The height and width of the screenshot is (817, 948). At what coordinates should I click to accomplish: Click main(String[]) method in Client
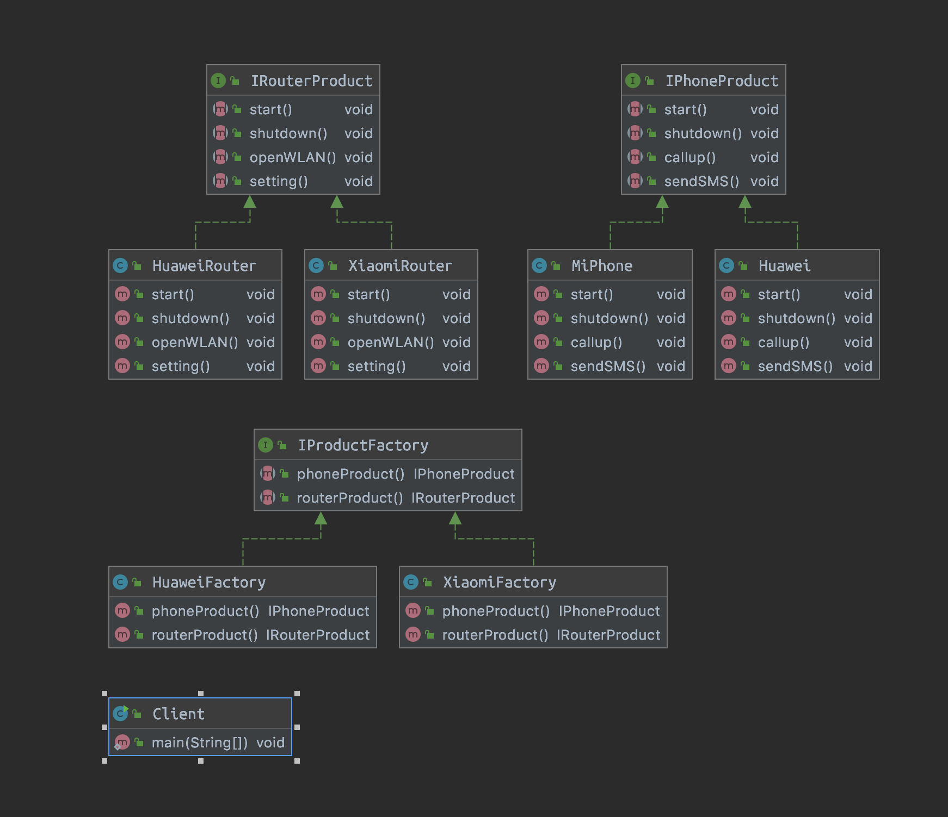coord(199,742)
